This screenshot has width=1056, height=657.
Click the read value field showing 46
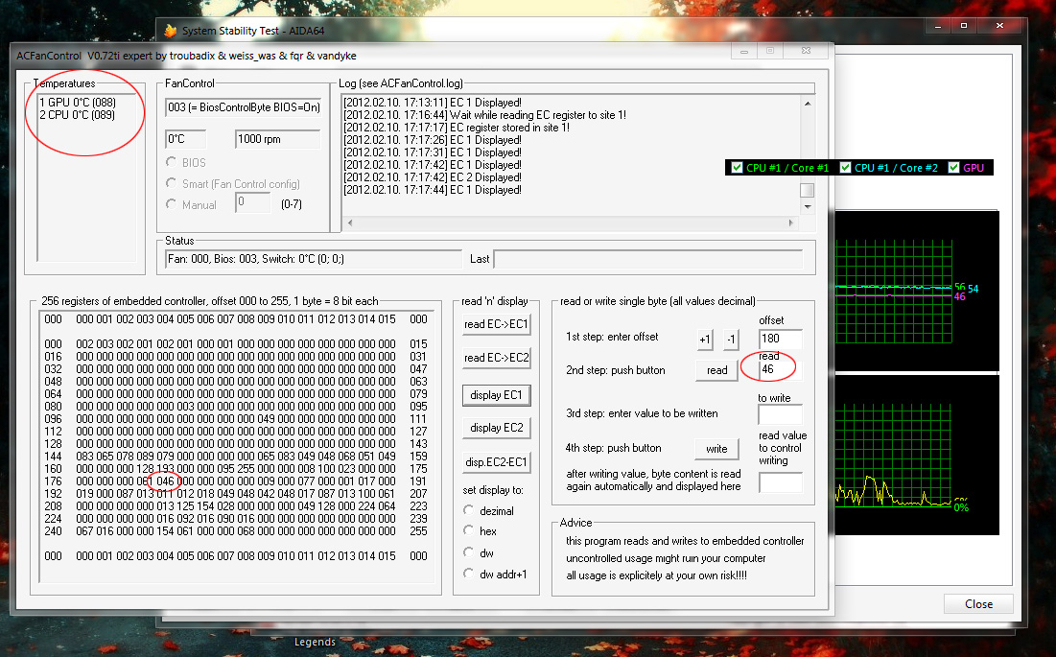780,369
